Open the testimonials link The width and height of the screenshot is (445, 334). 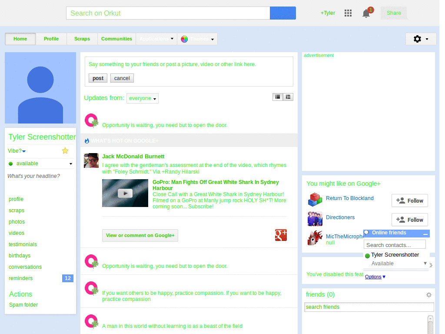click(x=23, y=244)
